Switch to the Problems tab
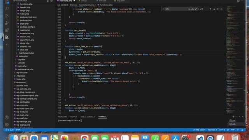 pyautogui.click(x=62, y=117)
